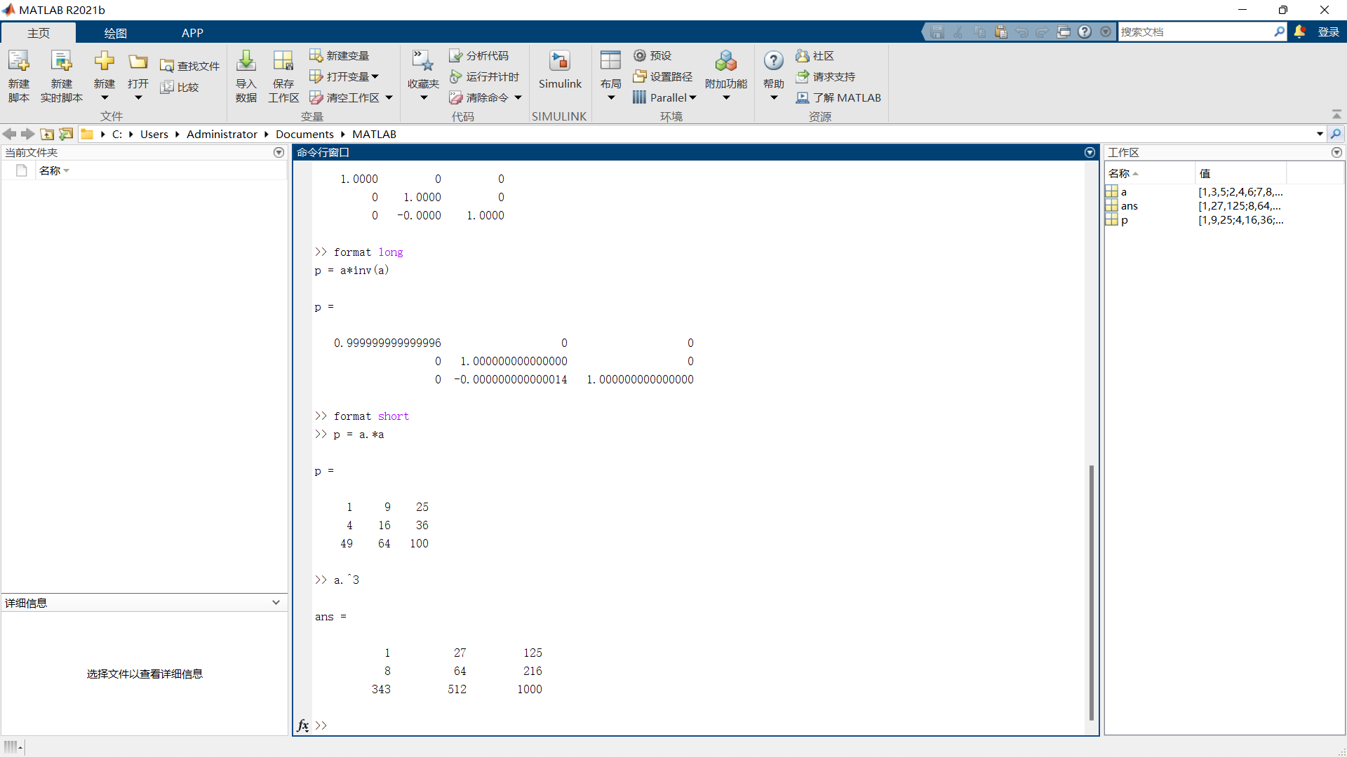Screen dimensions: 1347x757
Task: Import data with 导入数据
Action: click(x=246, y=76)
